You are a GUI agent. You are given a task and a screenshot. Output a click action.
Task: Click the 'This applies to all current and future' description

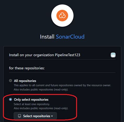click(x=62, y=85)
